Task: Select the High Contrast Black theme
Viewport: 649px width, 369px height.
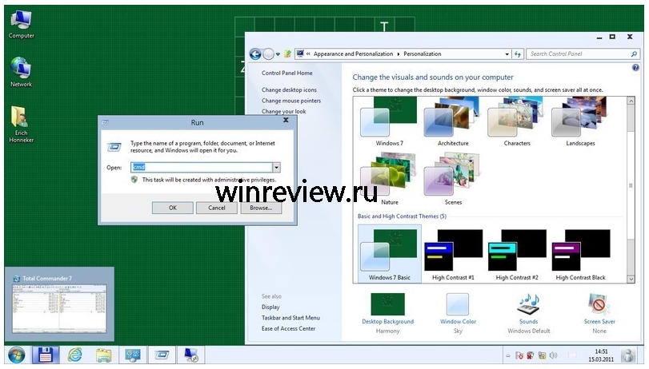Action: tap(580, 255)
